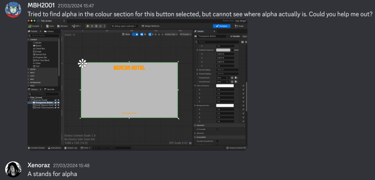Toggle the Is Variable checkbox
This screenshot has height=180, width=375.
tap(229, 36)
